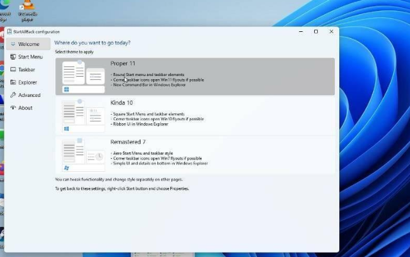The height and width of the screenshot is (257, 410).
Task: Click the Remastered 7 preview thumbnail
Action: tap(84, 155)
